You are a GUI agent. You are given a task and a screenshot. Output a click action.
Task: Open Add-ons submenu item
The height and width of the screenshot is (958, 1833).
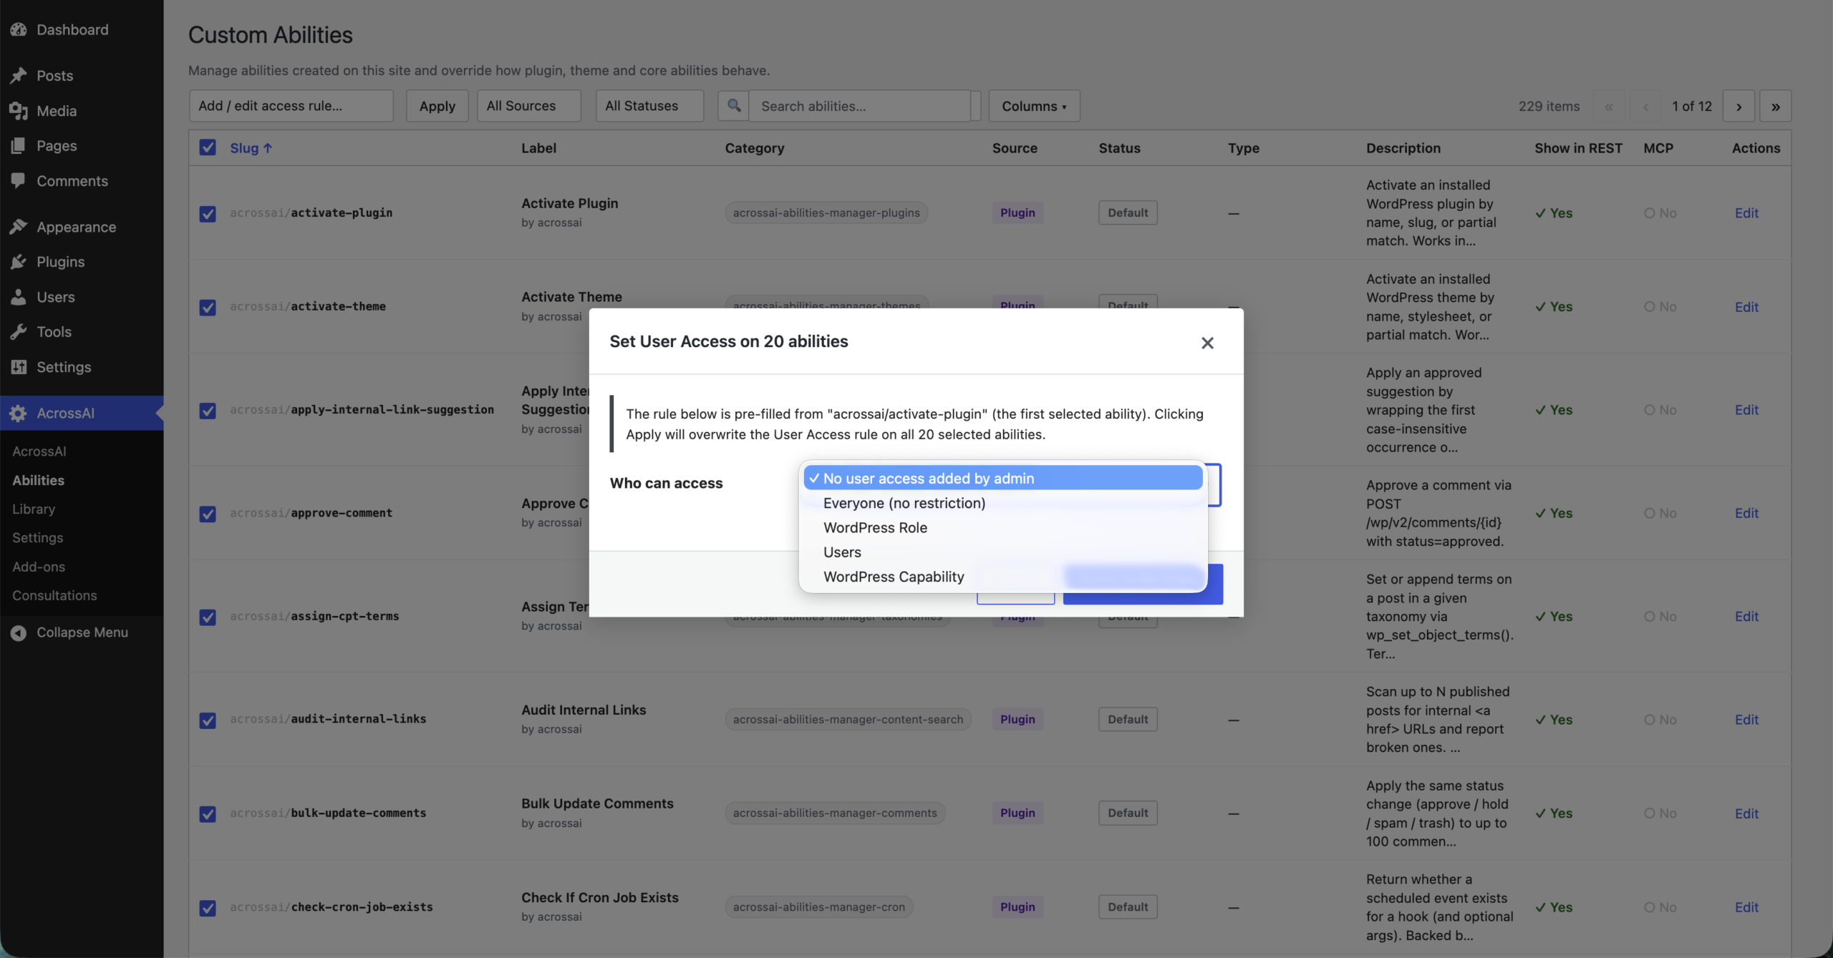(39, 567)
